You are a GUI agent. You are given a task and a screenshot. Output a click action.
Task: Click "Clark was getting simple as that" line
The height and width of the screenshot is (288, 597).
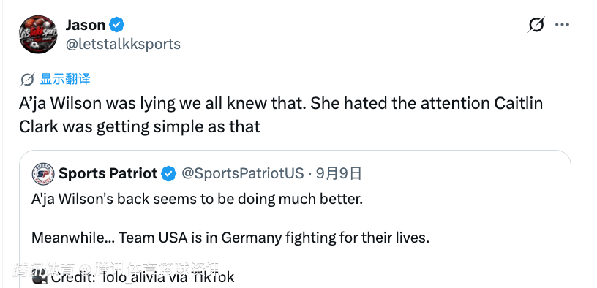coord(139,126)
